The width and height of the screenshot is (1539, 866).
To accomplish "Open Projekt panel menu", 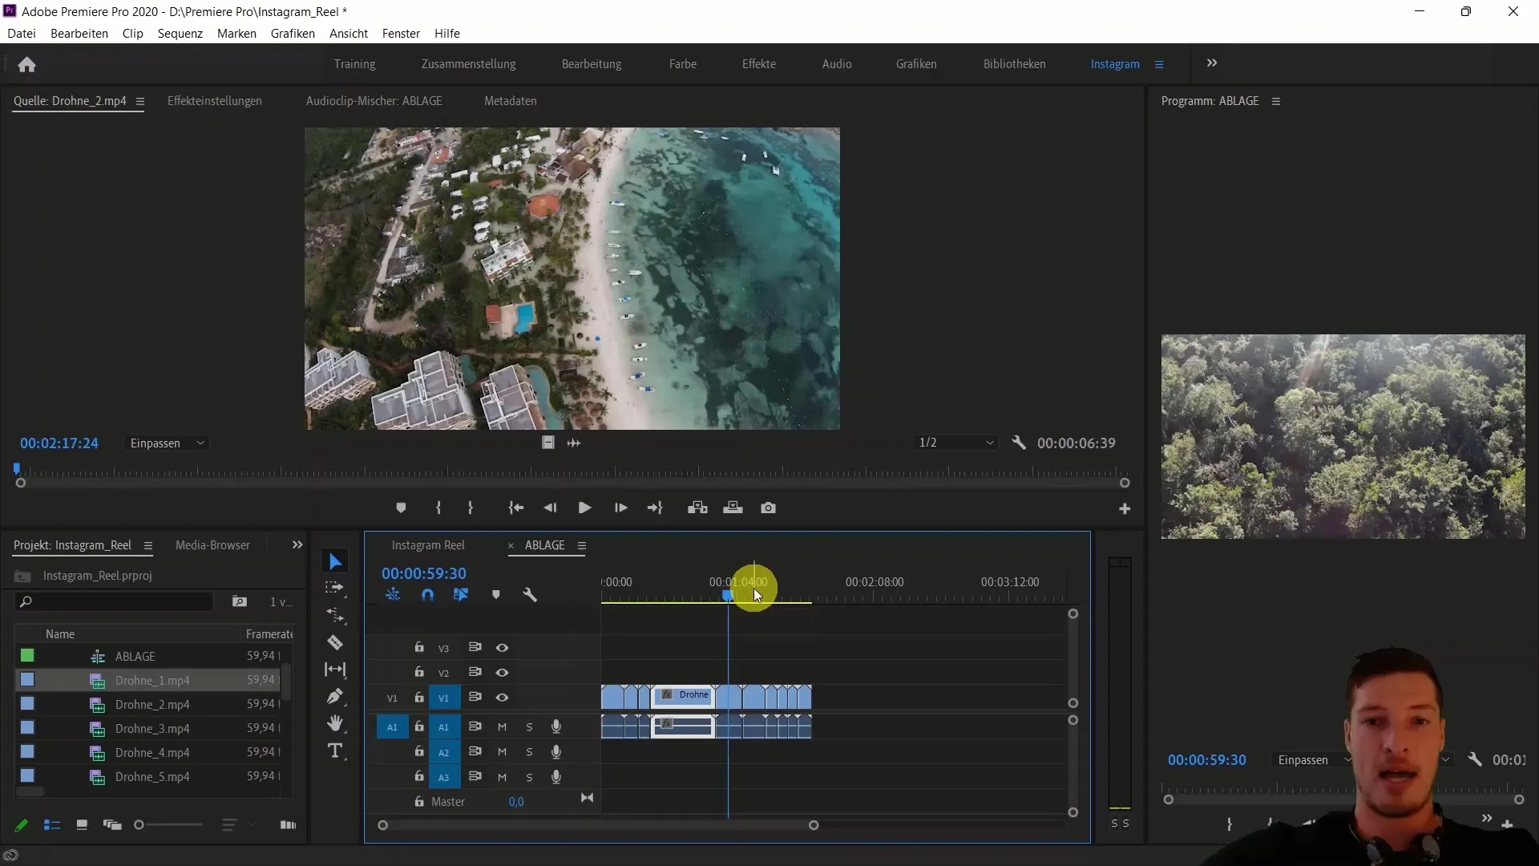I will (x=148, y=546).
